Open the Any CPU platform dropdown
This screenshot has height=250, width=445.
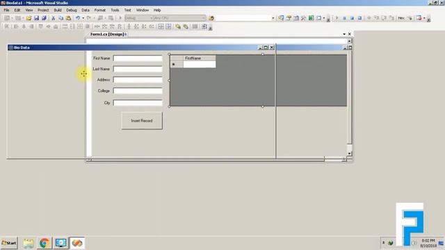coord(204,18)
